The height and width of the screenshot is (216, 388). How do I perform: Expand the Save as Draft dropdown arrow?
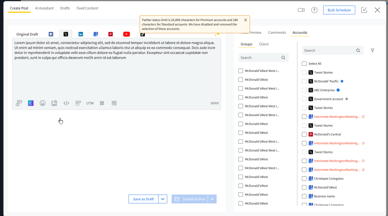coord(163,199)
